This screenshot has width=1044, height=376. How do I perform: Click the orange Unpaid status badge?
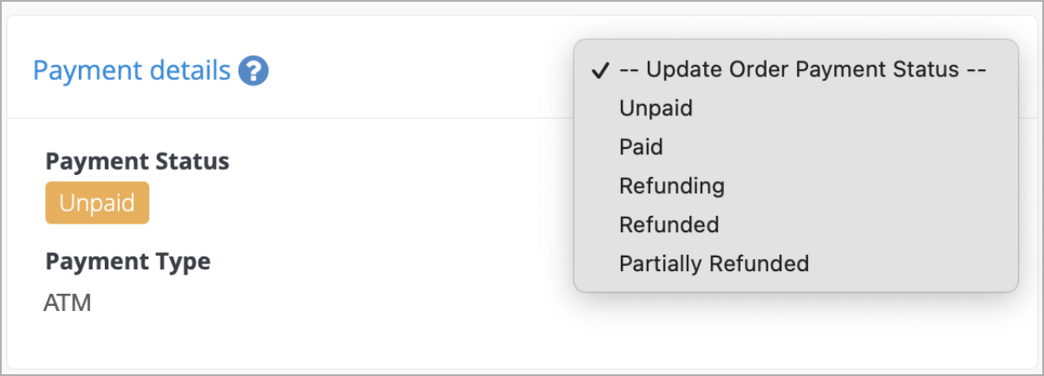[x=97, y=203]
